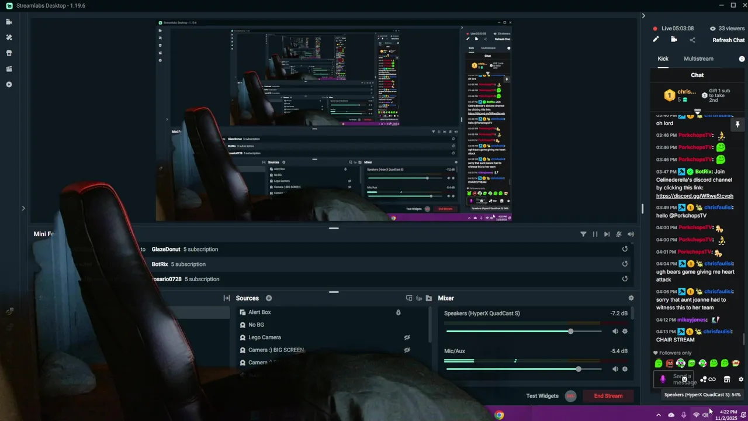Collapse the chat panel with top chevron
The image size is (748, 421).
click(x=643, y=16)
